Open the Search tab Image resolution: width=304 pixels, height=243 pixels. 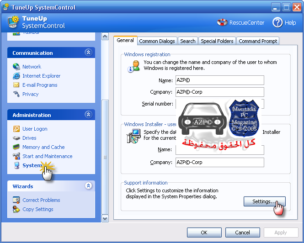click(x=188, y=41)
